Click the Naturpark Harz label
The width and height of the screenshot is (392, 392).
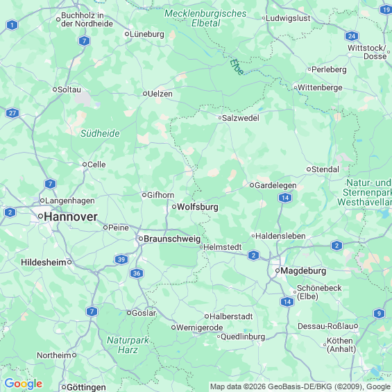[x=128, y=345]
